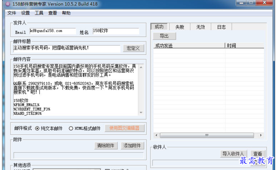Click the 成功发送 column header
Screen dimensions: 276x170
point(189,46)
